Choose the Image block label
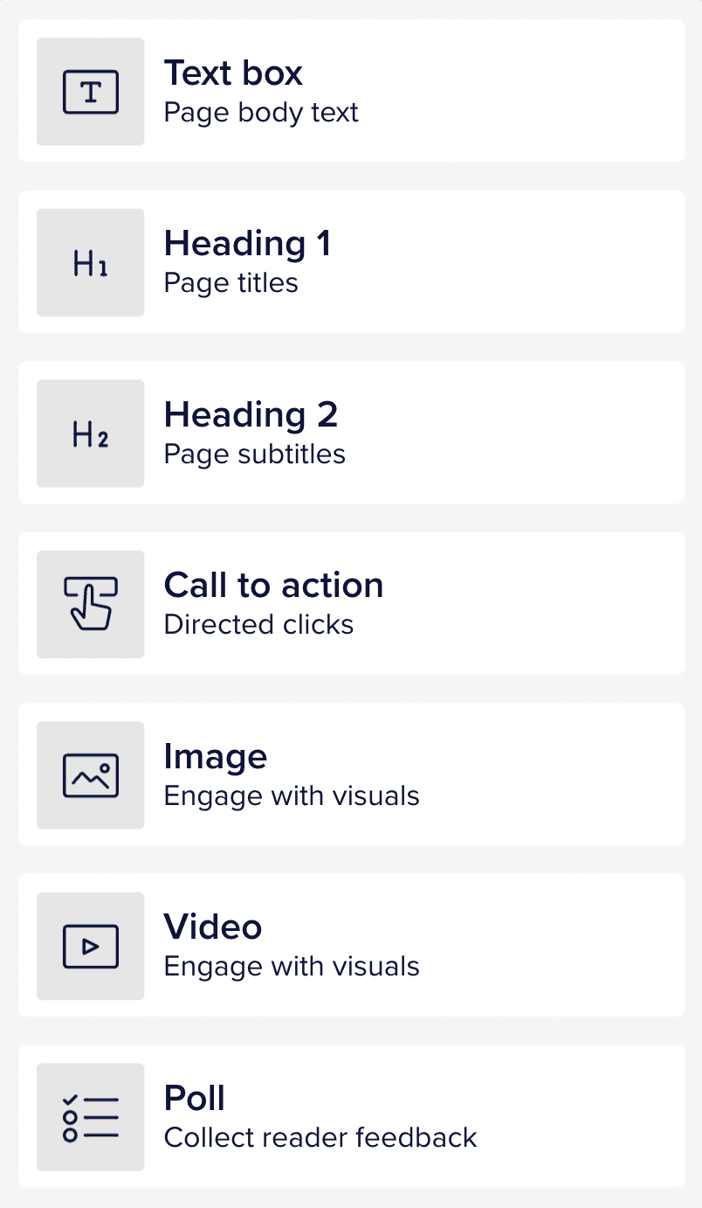 coord(215,756)
